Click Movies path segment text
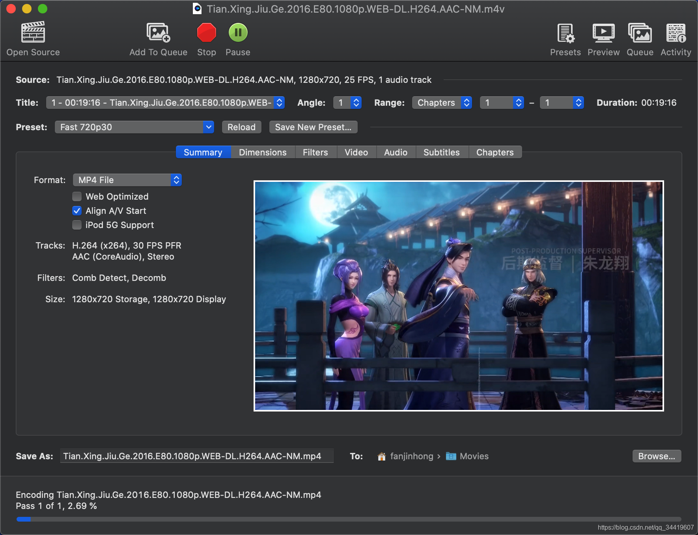The image size is (698, 535). coord(474,456)
